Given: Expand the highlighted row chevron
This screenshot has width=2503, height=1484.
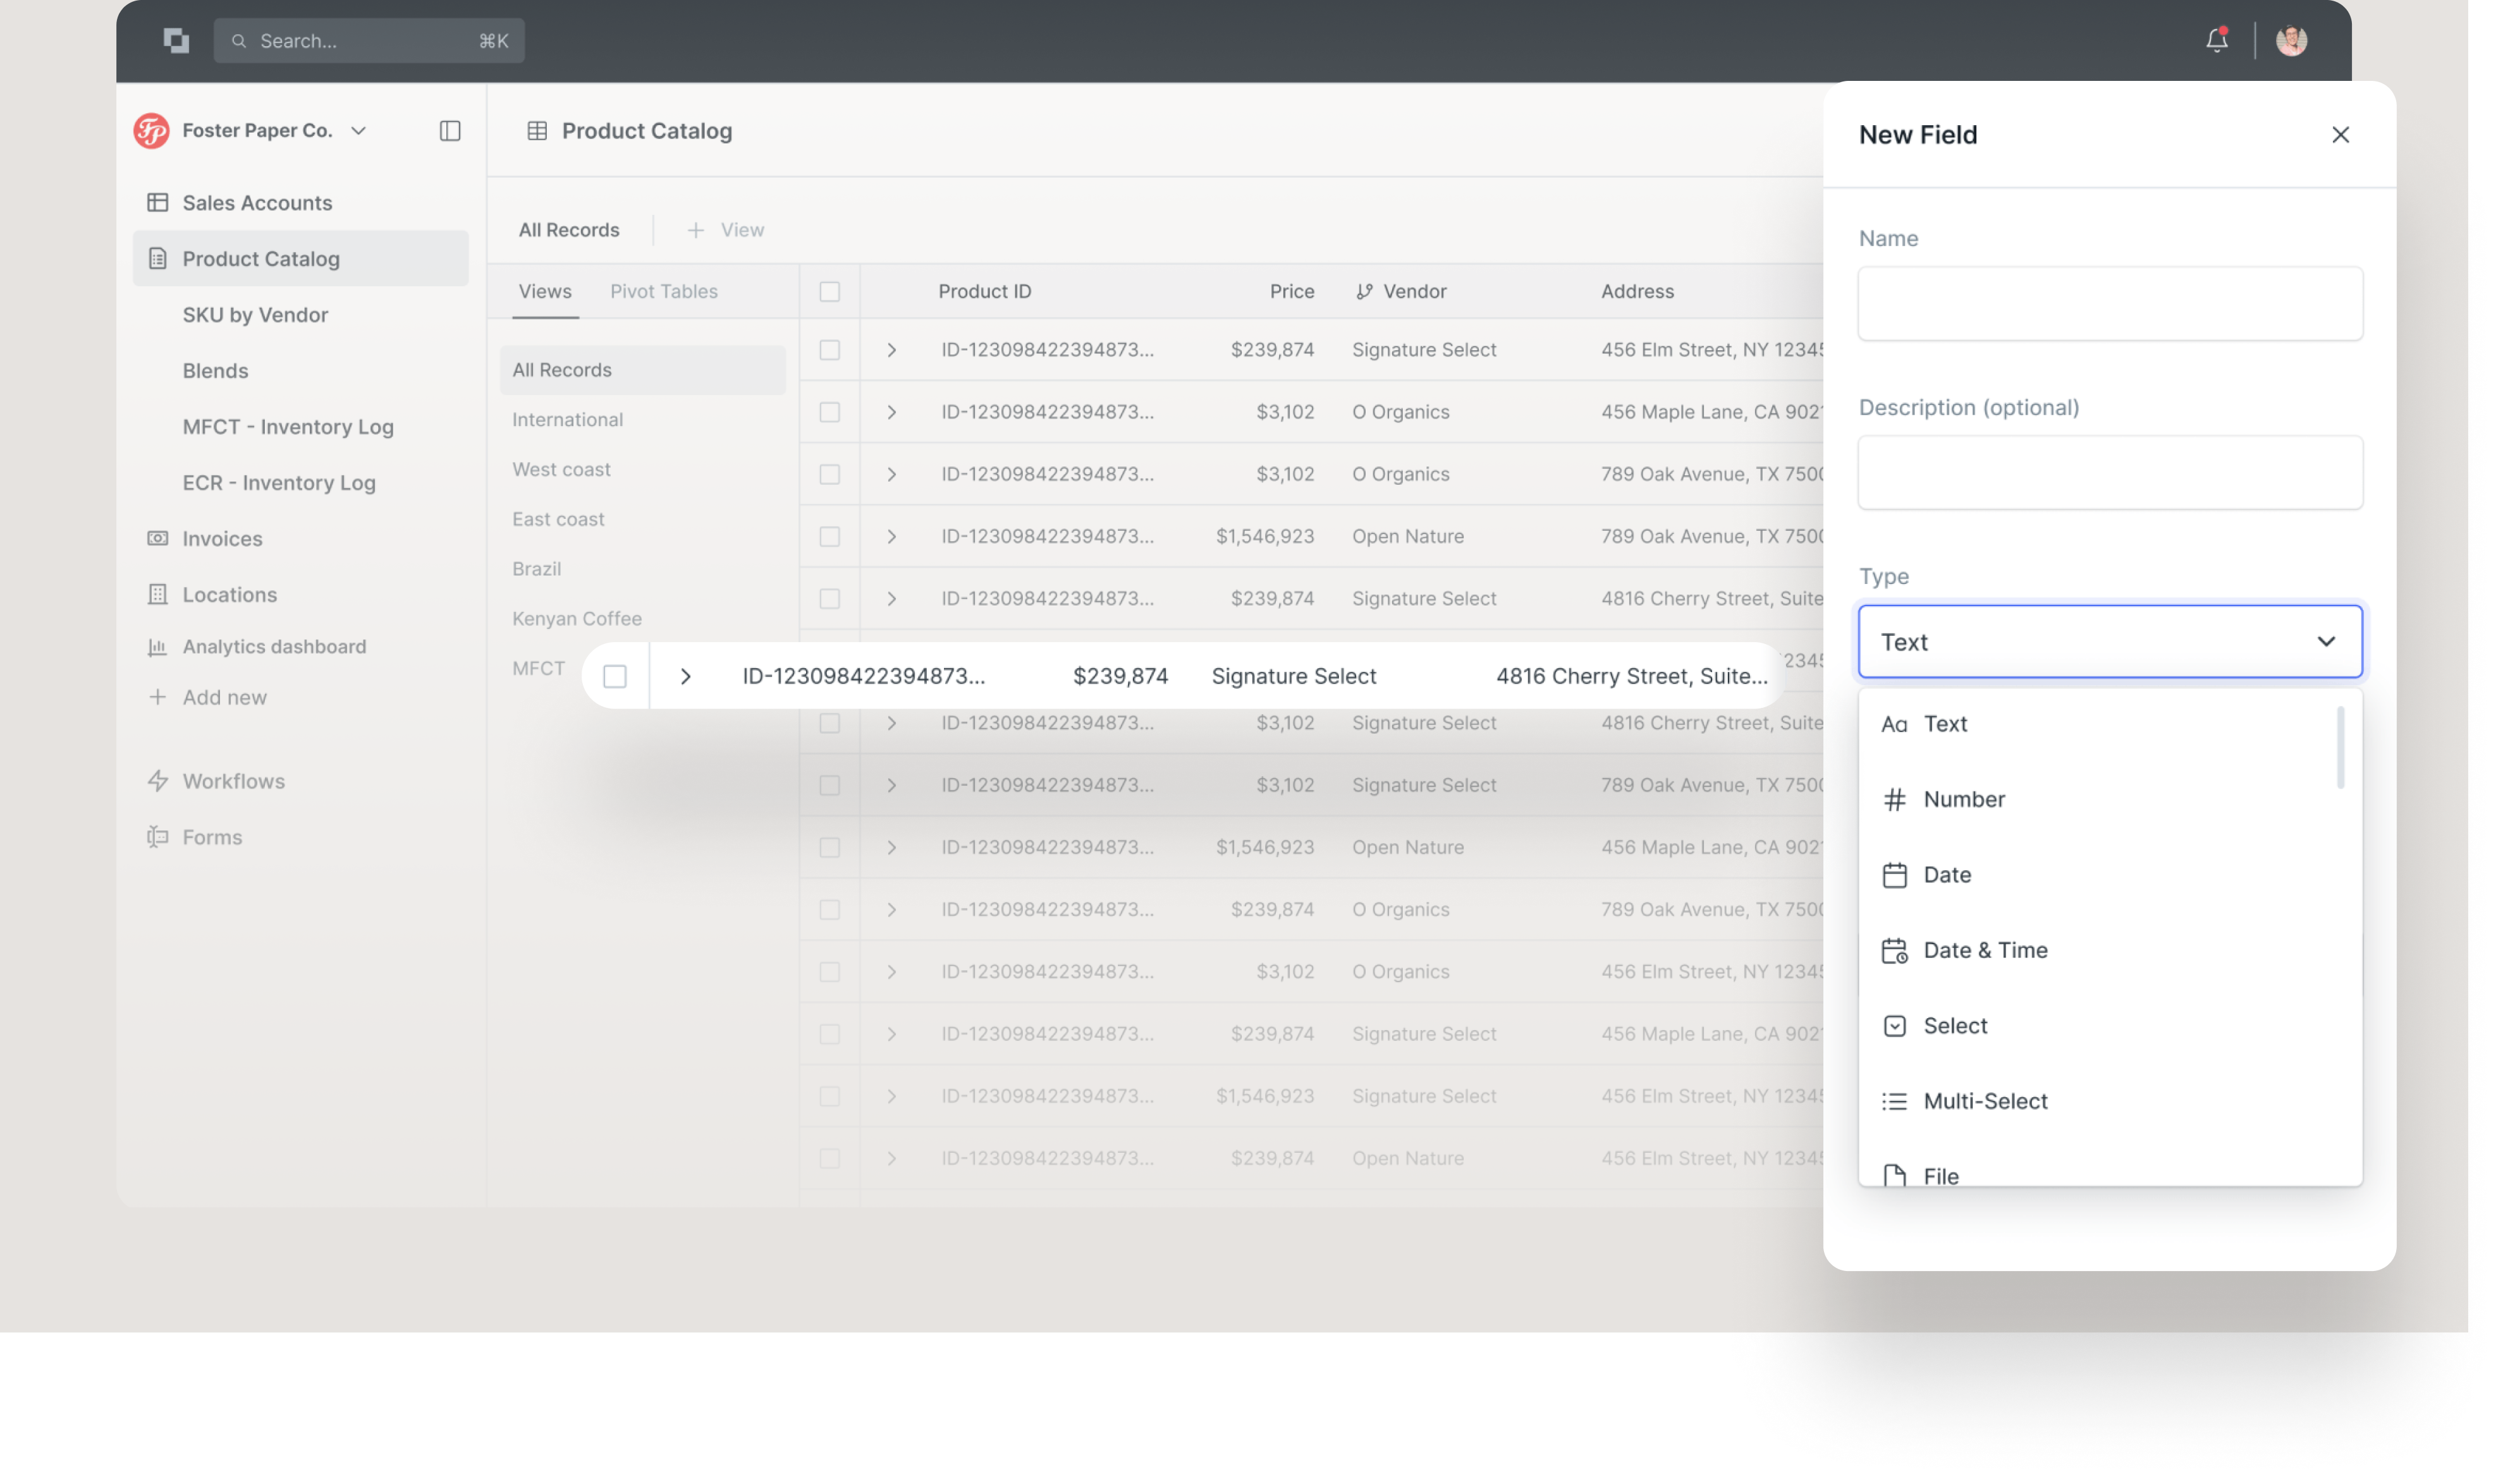Looking at the screenshot, I should [x=686, y=677].
